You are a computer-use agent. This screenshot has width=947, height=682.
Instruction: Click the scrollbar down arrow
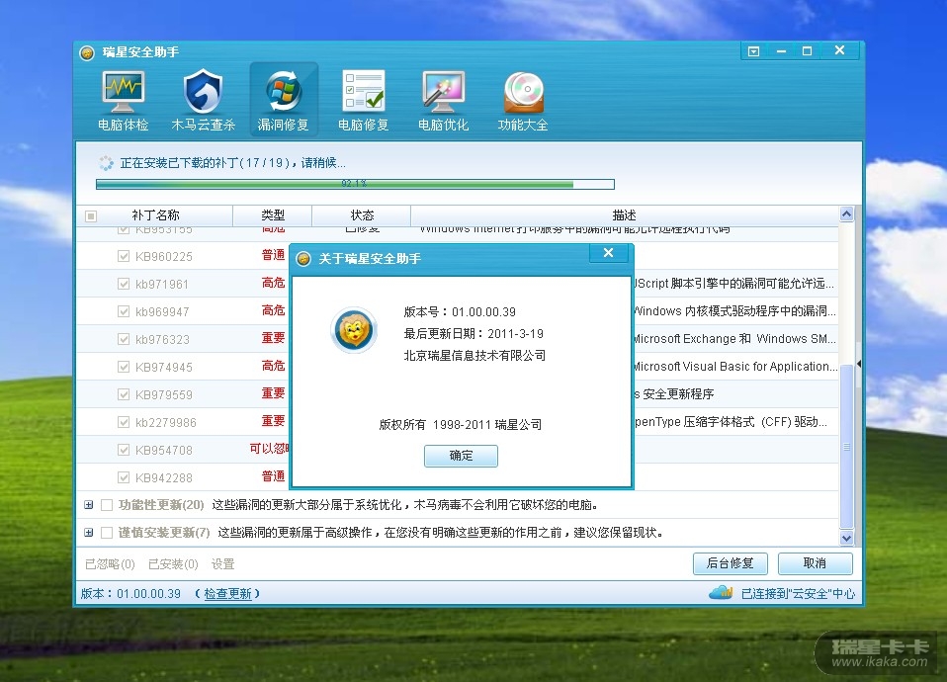click(x=847, y=538)
